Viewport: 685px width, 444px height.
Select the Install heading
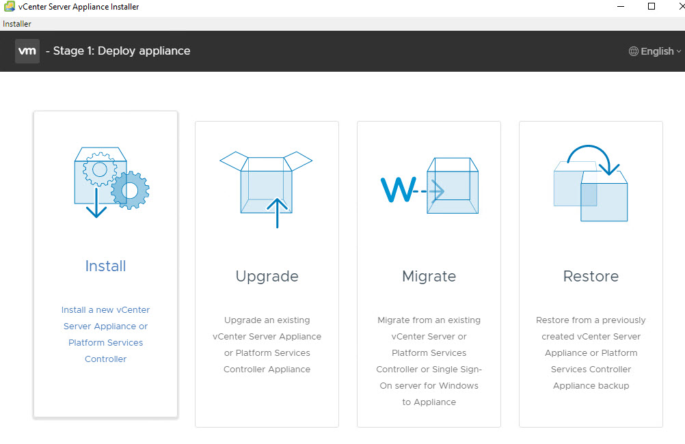coord(105,266)
